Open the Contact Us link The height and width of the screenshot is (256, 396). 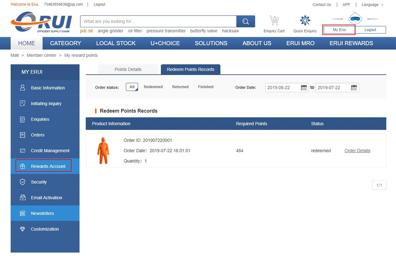322,4
